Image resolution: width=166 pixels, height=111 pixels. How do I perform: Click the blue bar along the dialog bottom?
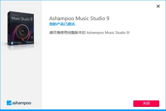83,110
